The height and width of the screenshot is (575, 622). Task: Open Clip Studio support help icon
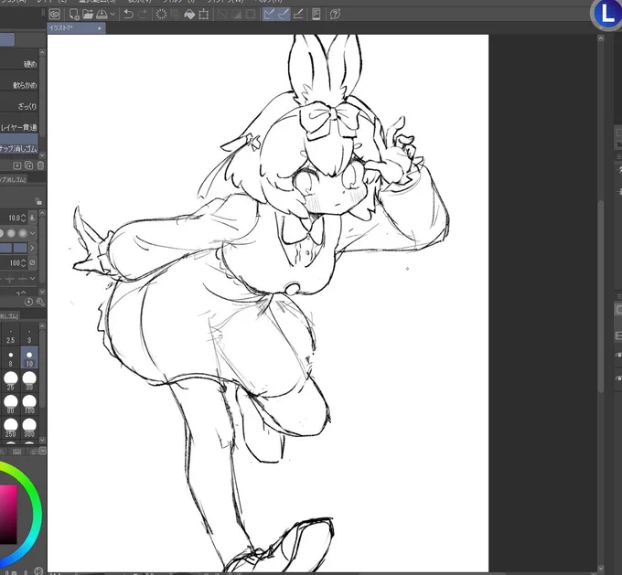point(335,15)
